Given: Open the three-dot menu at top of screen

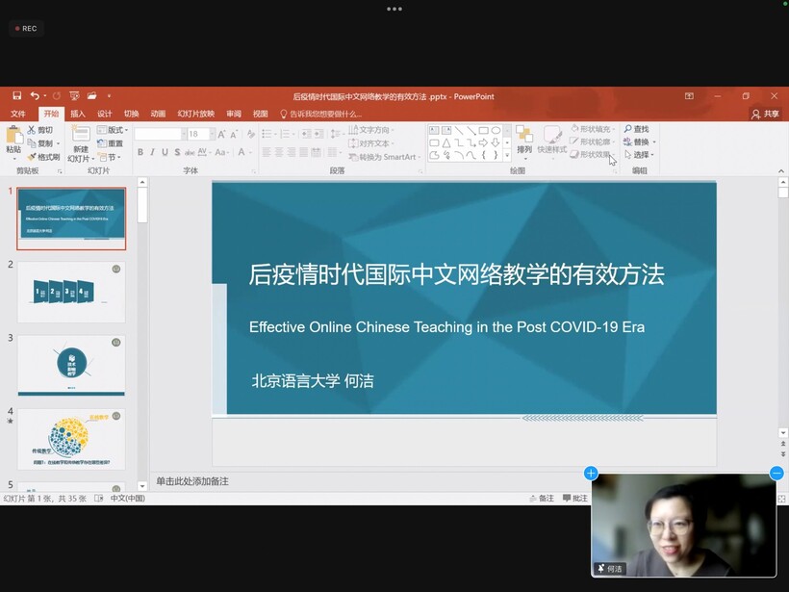Looking at the screenshot, I should [394, 9].
